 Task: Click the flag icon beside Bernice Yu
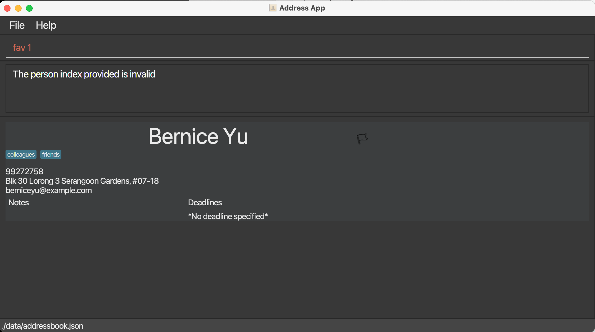coord(362,138)
